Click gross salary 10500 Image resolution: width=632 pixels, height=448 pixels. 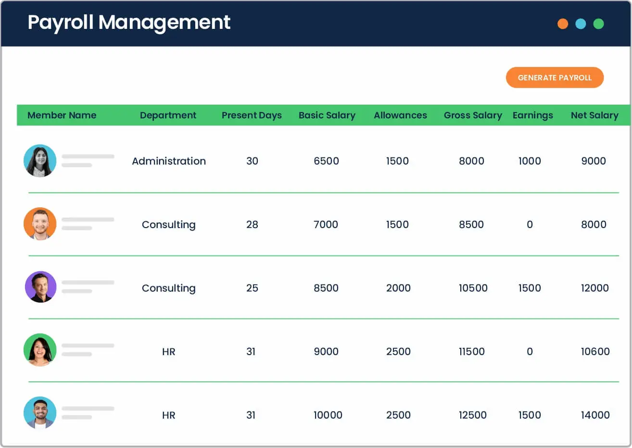(x=473, y=288)
